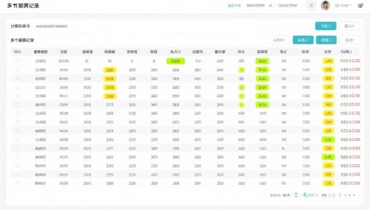Check the checkbox of the first table row
This screenshot has height=210, width=370.
tap(17, 61)
